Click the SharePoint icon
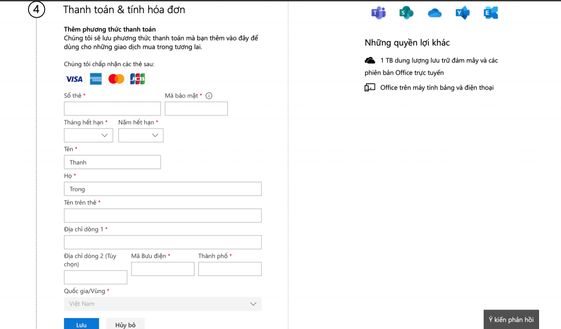561x329 pixels. (x=406, y=13)
